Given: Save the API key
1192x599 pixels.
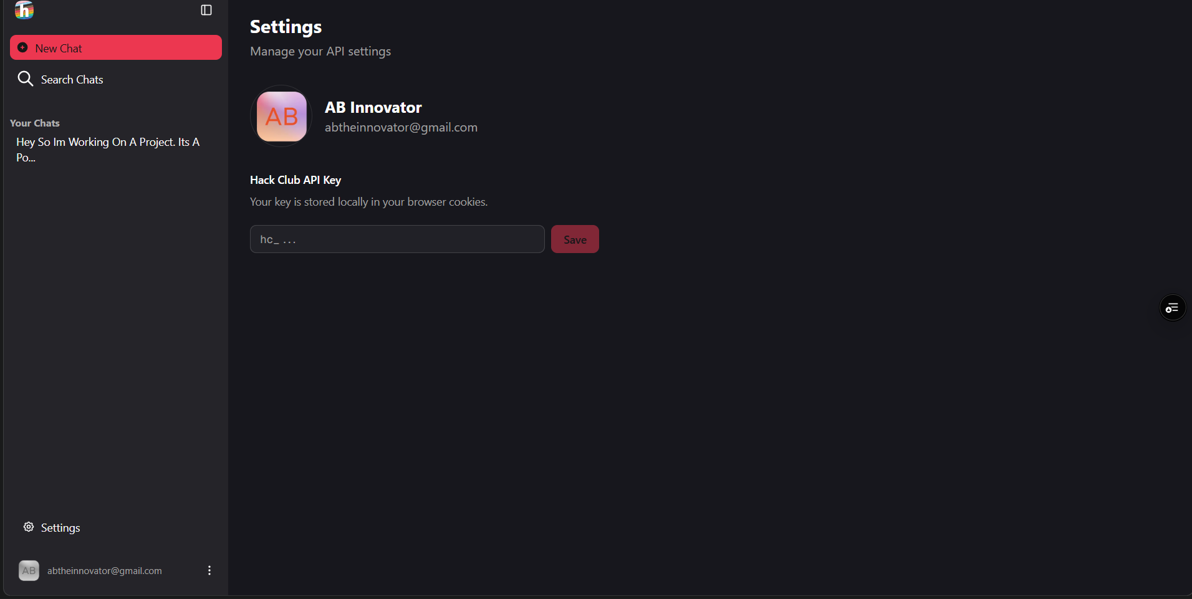Looking at the screenshot, I should [575, 239].
